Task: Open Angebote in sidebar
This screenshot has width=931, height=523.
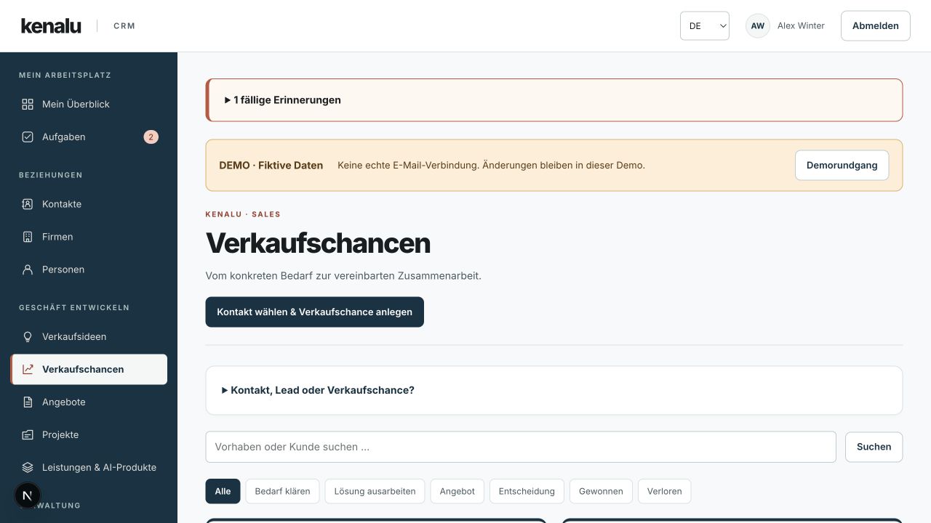Action: click(x=89, y=402)
